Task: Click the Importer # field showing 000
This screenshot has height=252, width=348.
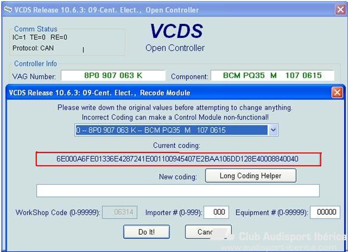Action: click(x=217, y=212)
